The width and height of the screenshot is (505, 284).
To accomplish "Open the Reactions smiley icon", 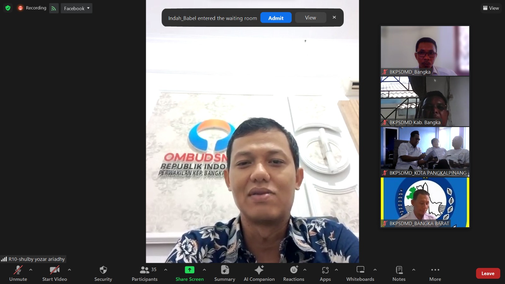I will coord(294,270).
